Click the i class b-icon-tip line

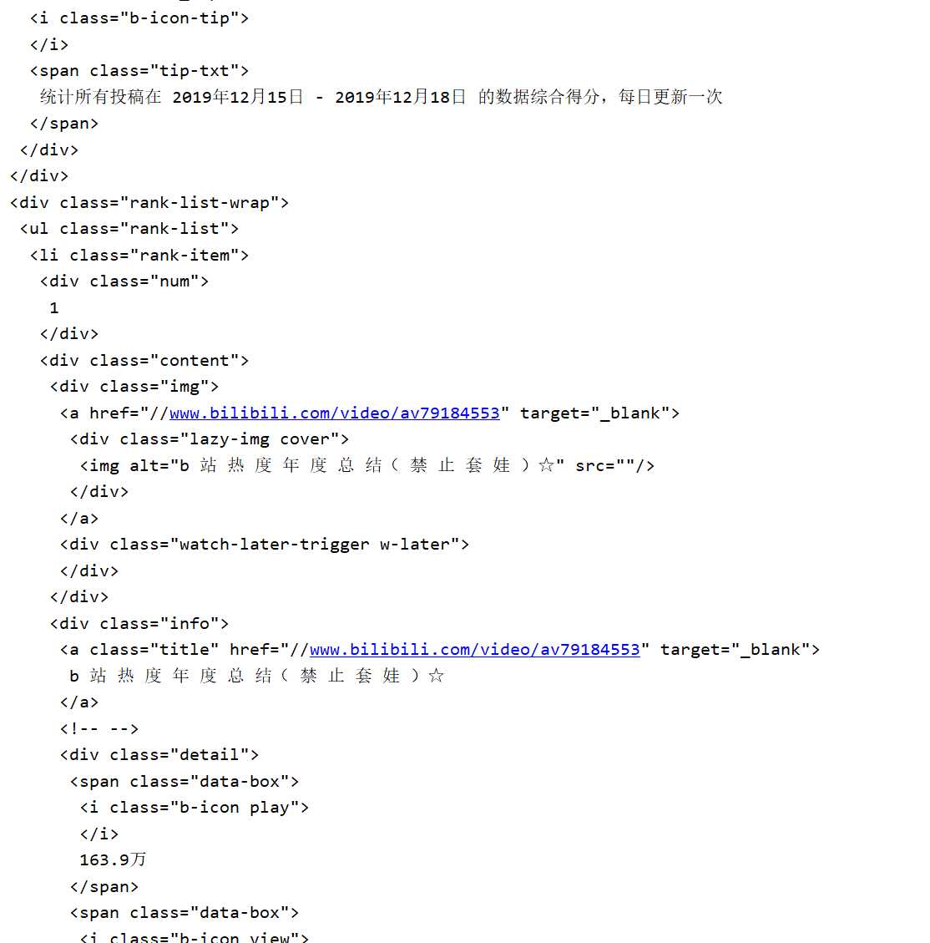click(139, 18)
